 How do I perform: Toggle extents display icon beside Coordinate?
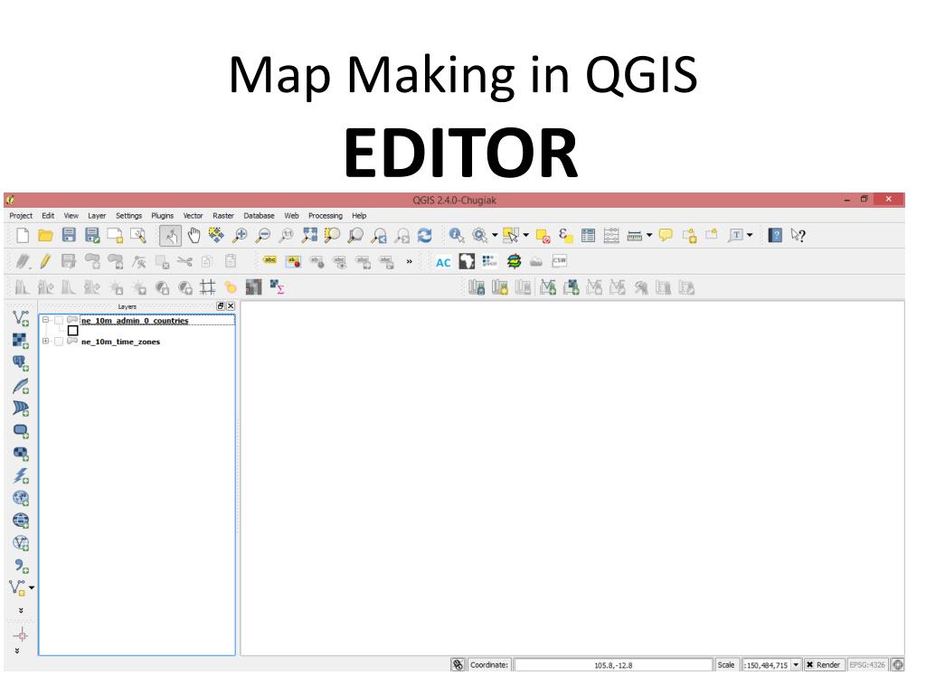coord(458,665)
